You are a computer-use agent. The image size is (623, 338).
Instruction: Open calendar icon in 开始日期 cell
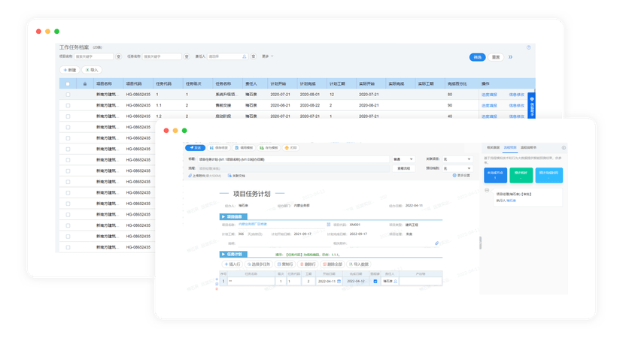tap(339, 281)
